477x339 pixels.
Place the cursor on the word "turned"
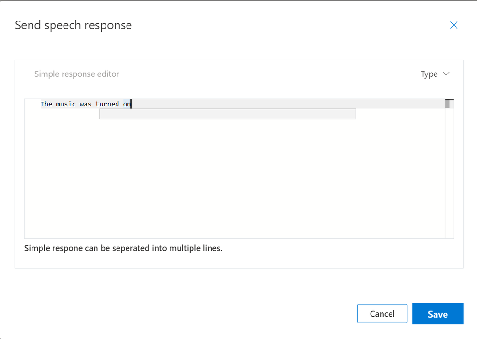coord(107,104)
